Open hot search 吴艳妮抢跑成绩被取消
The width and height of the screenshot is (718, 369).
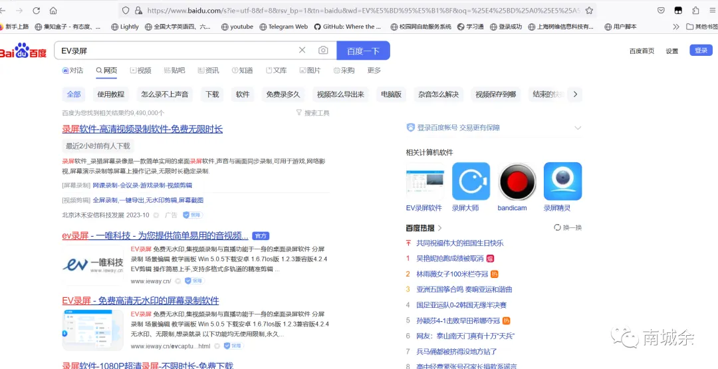pyautogui.click(x=450, y=259)
